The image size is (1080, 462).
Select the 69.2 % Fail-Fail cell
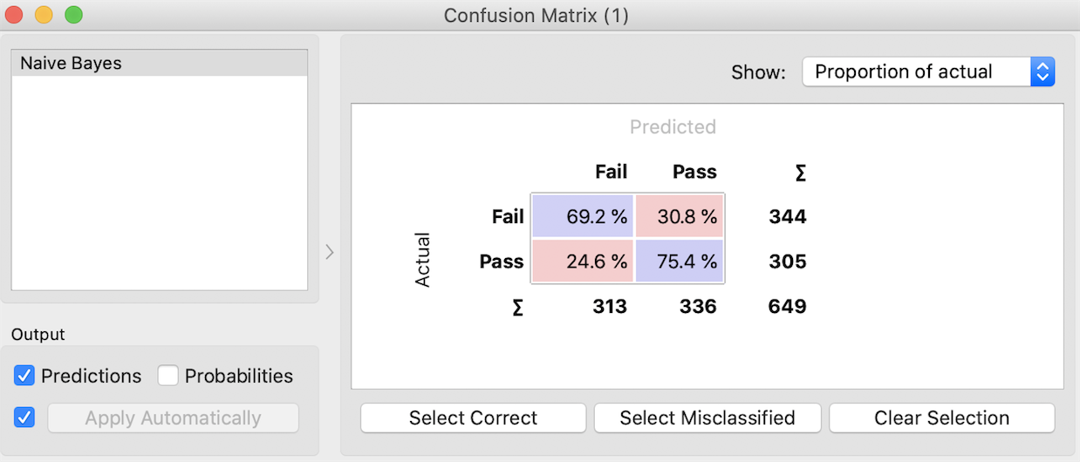(x=582, y=217)
